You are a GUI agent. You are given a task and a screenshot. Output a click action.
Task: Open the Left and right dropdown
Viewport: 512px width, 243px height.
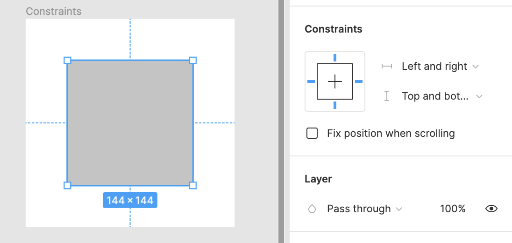[x=440, y=67]
